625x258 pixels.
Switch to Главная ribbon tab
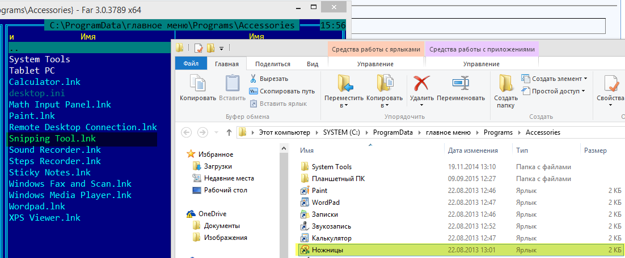tap(227, 63)
